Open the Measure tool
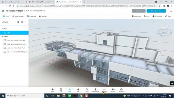Image resolution: width=174 pixels, height=98 pixels. coord(104,90)
